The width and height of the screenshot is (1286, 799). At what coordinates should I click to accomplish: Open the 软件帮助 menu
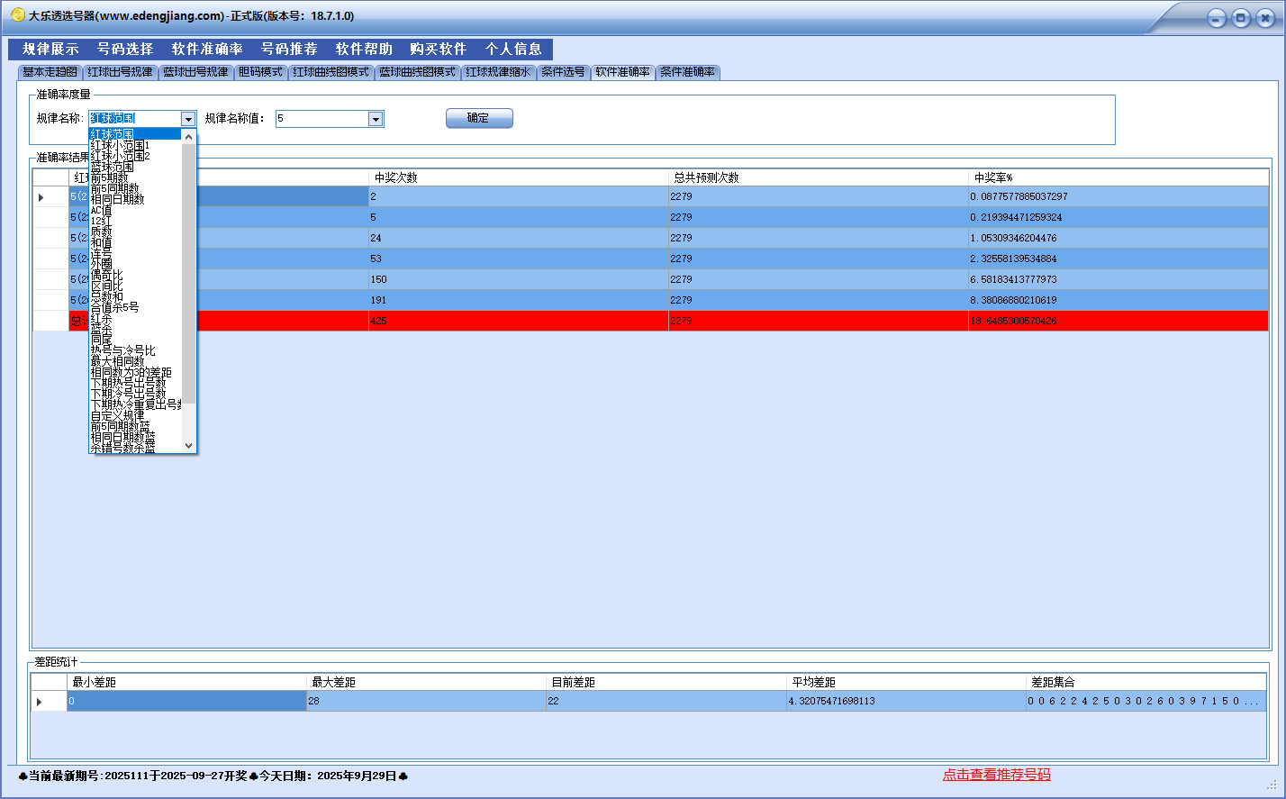(364, 49)
